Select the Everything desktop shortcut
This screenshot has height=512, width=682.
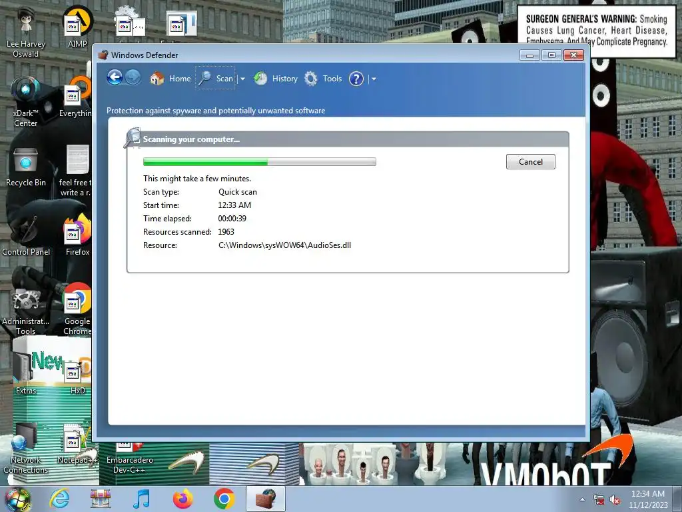(x=75, y=97)
